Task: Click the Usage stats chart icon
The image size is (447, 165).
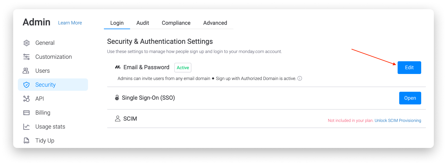Action: 26,127
